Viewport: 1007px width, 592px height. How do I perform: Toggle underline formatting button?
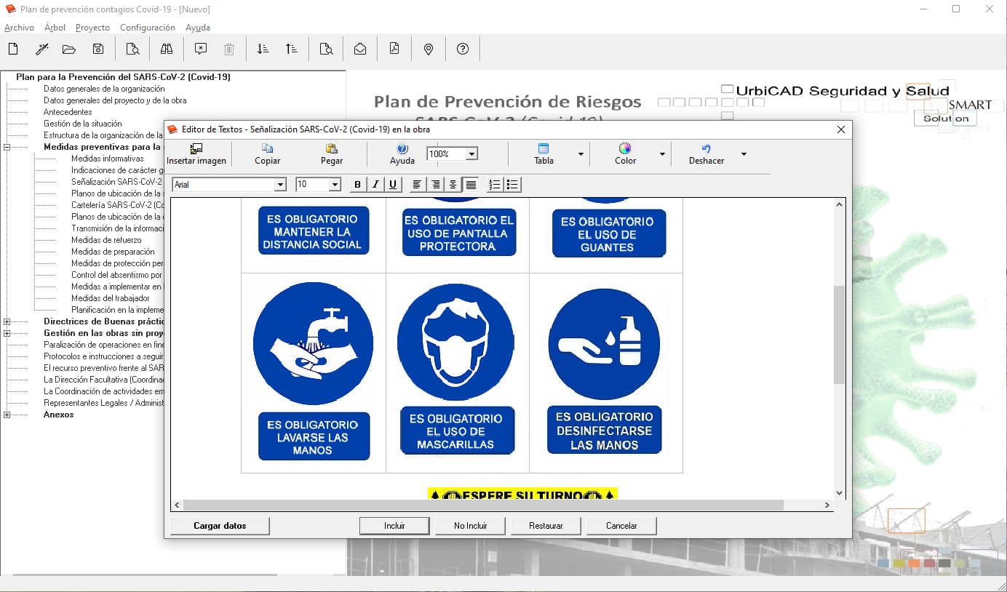coord(393,185)
